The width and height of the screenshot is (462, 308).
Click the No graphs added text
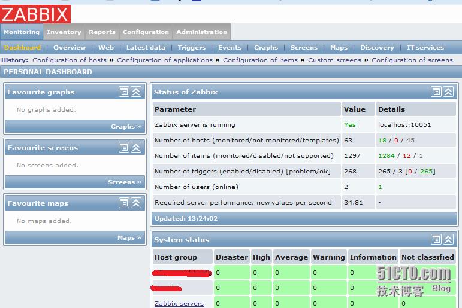[46, 109]
